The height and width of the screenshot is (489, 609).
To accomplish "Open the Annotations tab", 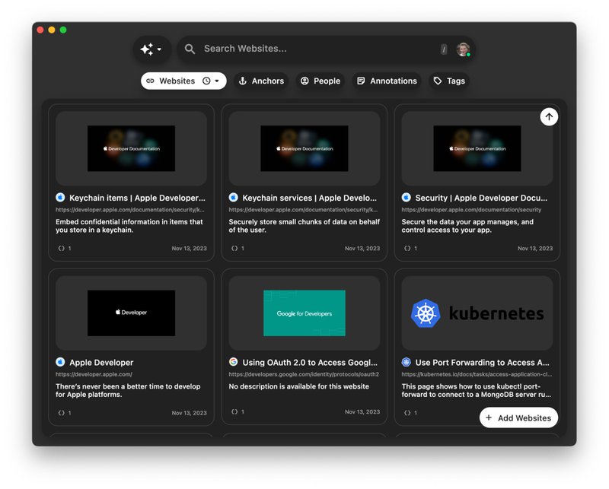I will 387,81.
